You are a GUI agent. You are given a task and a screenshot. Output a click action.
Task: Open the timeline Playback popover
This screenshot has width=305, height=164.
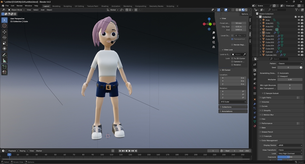click(x=13, y=151)
